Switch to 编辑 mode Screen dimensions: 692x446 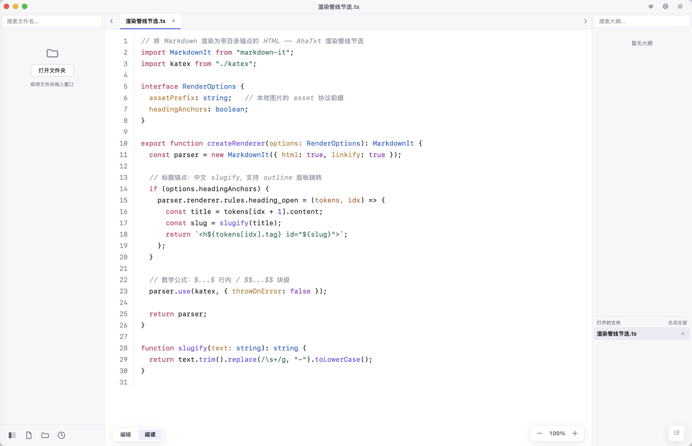click(x=126, y=434)
